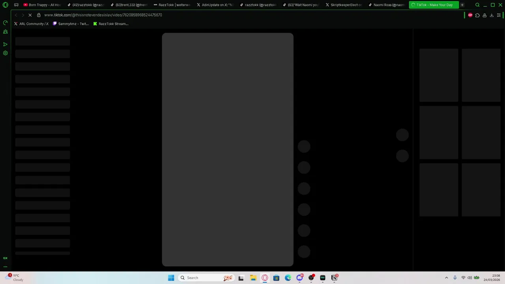Open the Windows Start menu
This screenshot has width=505, height=284.
click(171, 278)
